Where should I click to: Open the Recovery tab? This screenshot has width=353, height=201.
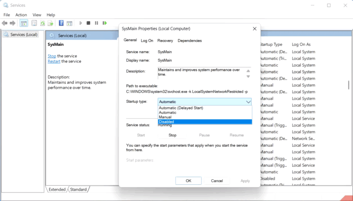tap(165, 41)
